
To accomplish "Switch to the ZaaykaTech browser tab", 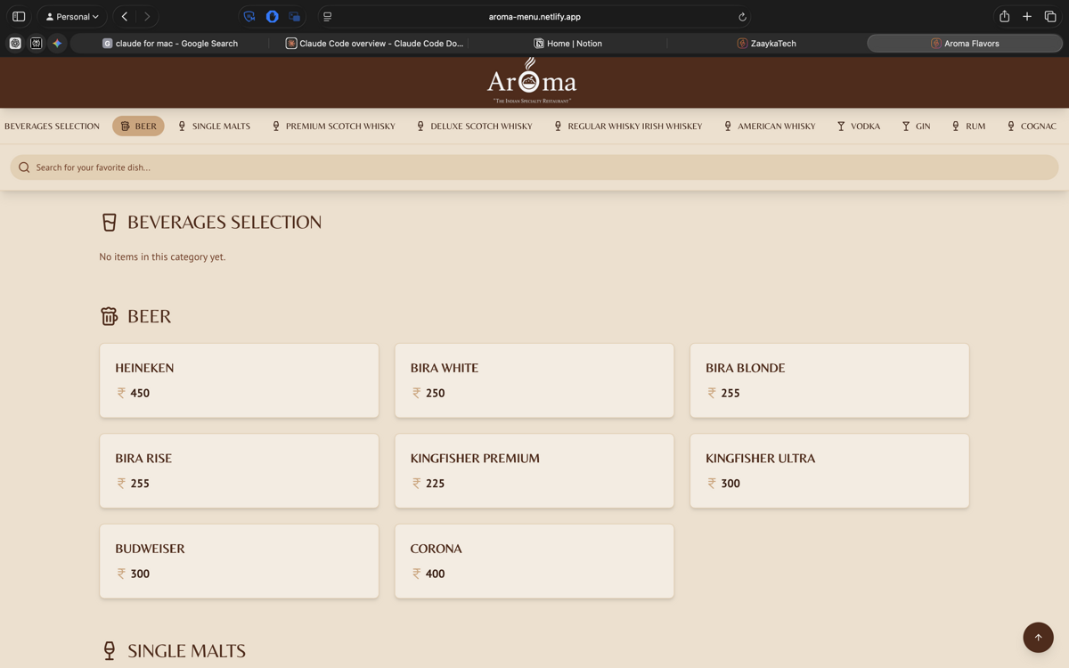I will [x=766, y=43].
